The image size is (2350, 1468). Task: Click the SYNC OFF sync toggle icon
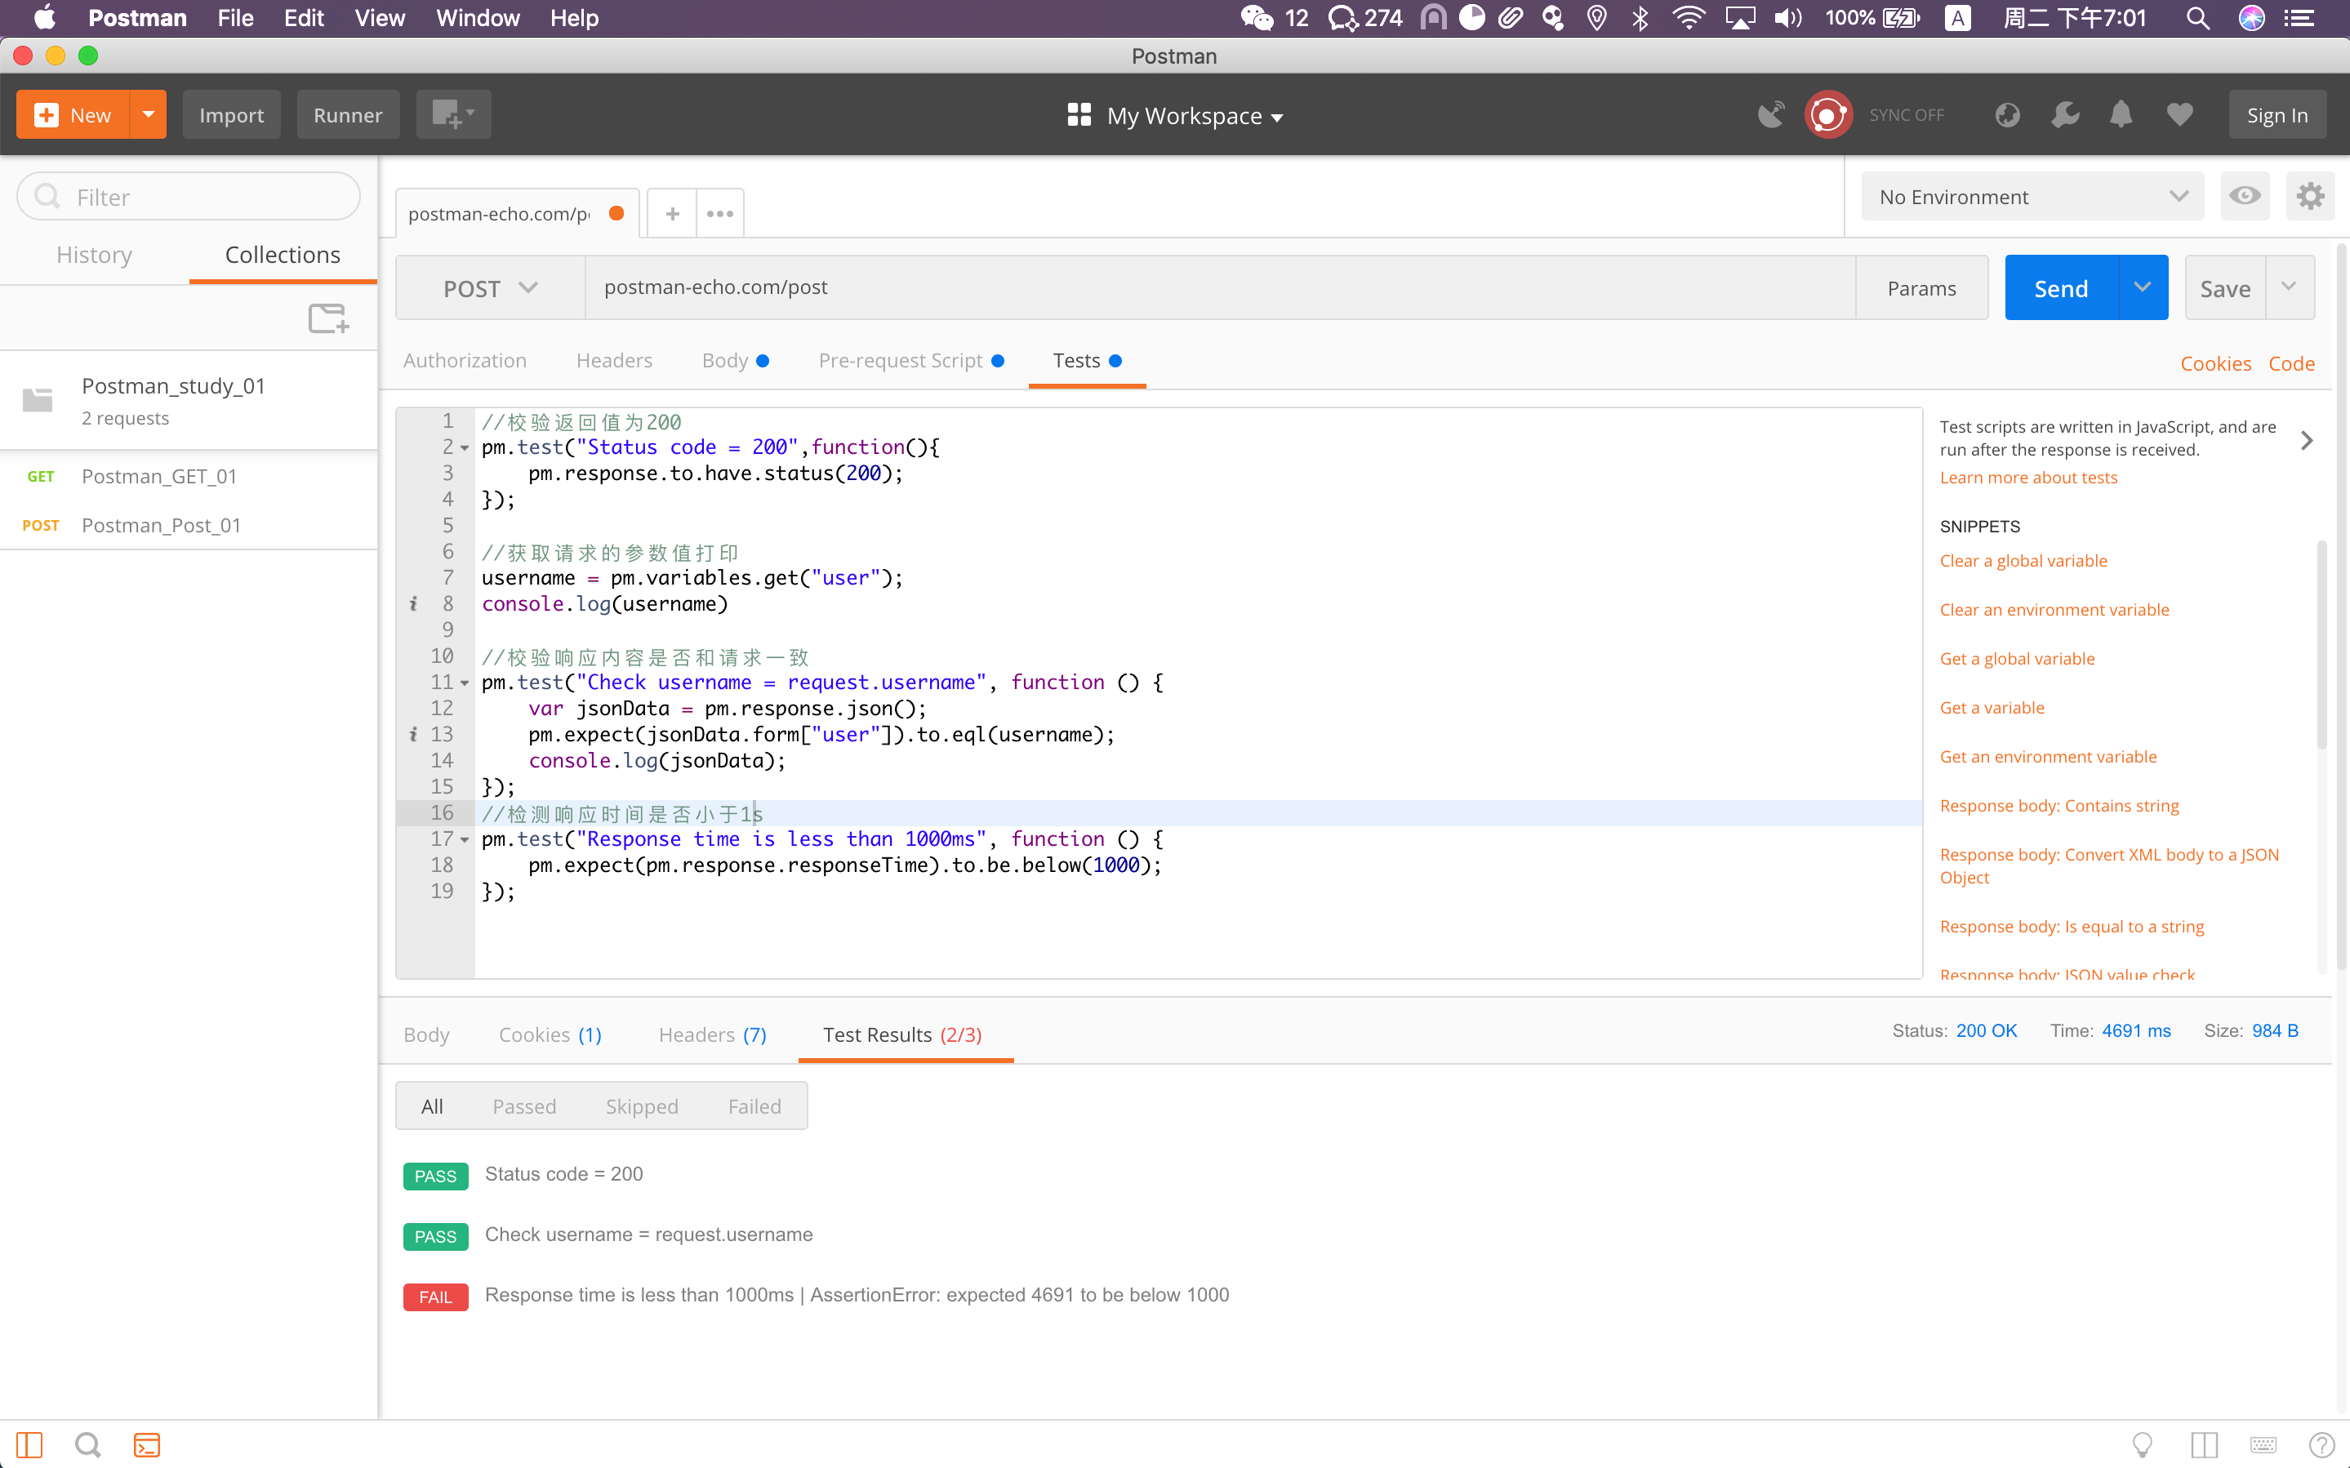point(1827,114)
